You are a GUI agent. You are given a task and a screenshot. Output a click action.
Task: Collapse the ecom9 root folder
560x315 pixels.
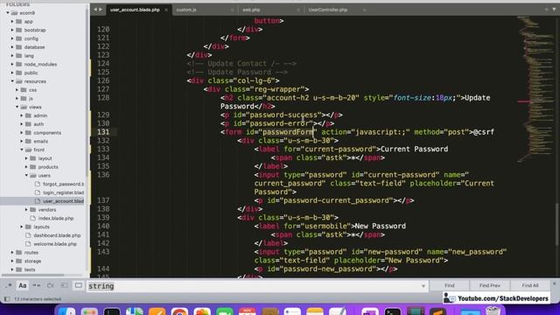[x=8, y=13]
